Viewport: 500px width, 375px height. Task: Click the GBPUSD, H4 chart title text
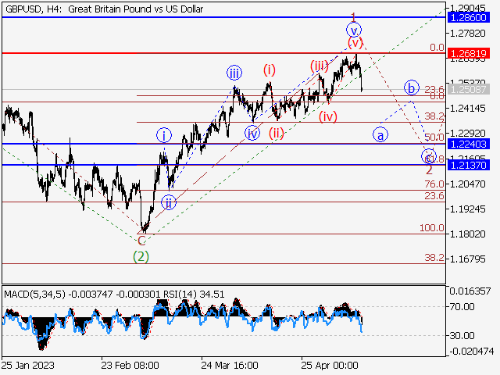coord(104,9)
